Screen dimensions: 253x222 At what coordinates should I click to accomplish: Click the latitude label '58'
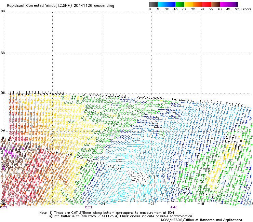tap(3, 53)
